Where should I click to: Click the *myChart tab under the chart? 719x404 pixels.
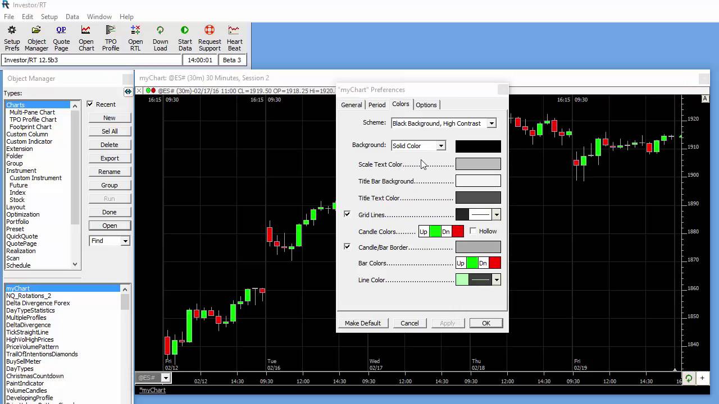(x=153, y=390)
